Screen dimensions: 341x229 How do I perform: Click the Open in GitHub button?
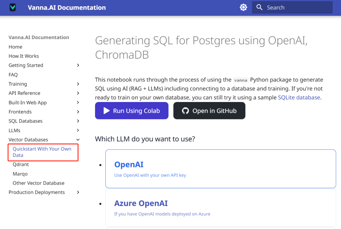(209, 111)
